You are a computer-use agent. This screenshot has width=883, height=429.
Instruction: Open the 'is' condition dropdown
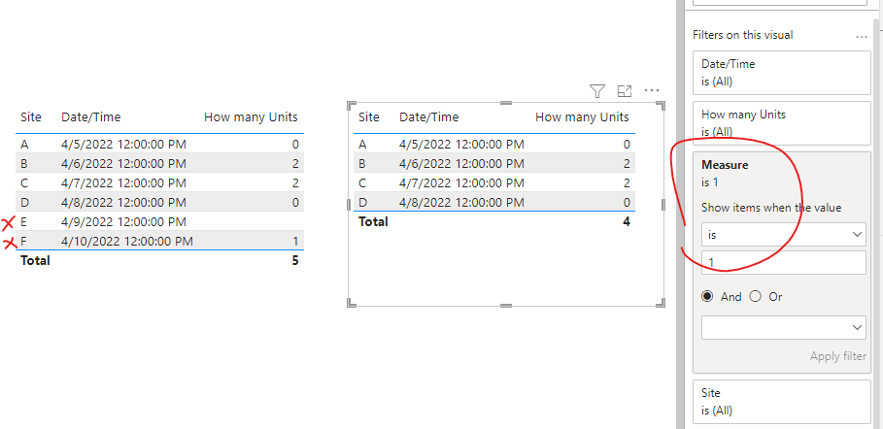[783, 234]
